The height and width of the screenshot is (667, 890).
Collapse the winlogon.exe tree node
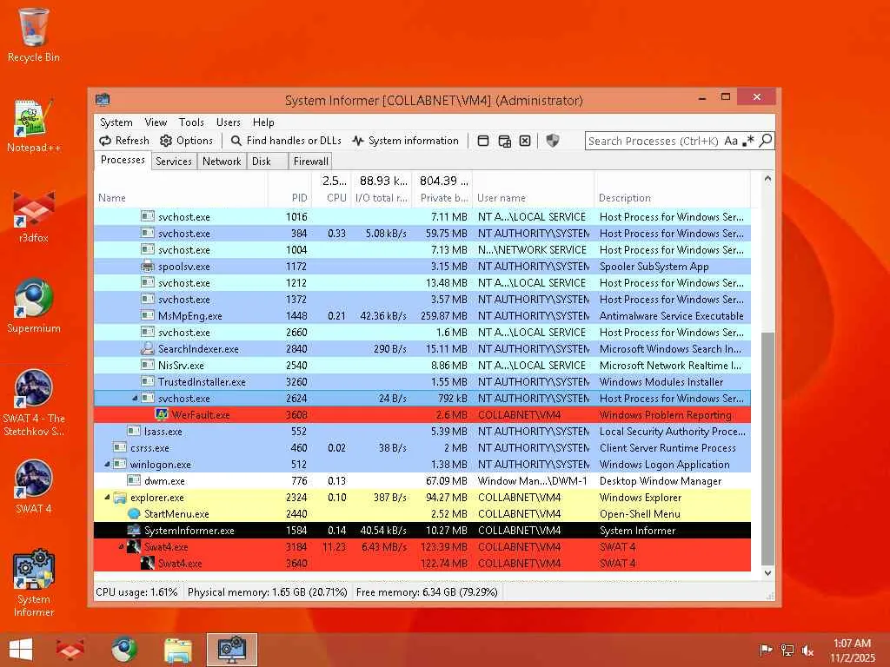[107, 464]
